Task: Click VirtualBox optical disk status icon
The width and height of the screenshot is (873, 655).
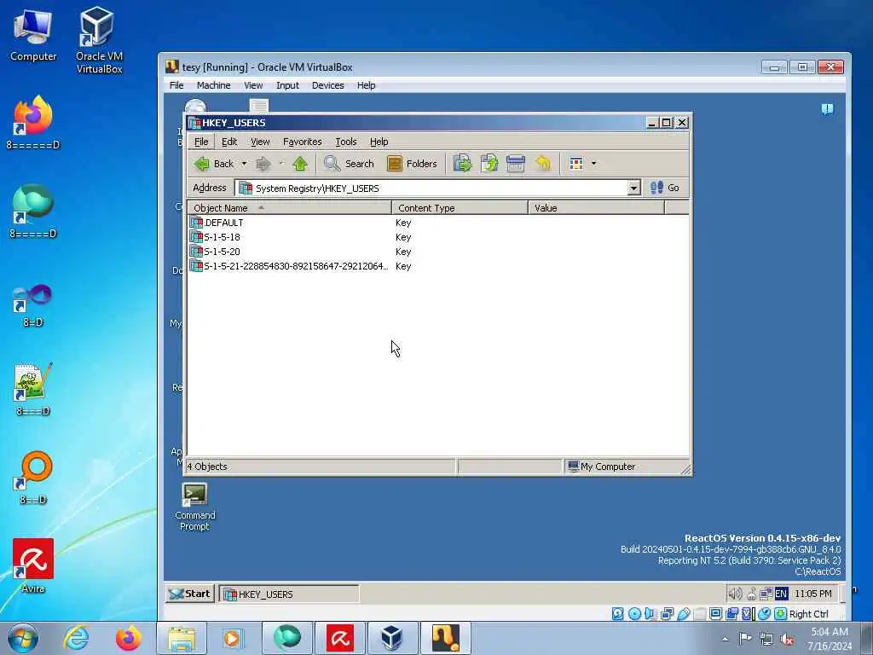Action: pos(634,614)
